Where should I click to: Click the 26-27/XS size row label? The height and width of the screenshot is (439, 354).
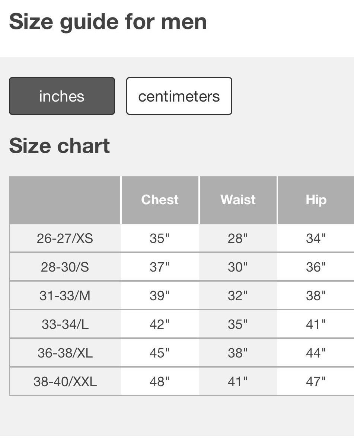[64, 238]
